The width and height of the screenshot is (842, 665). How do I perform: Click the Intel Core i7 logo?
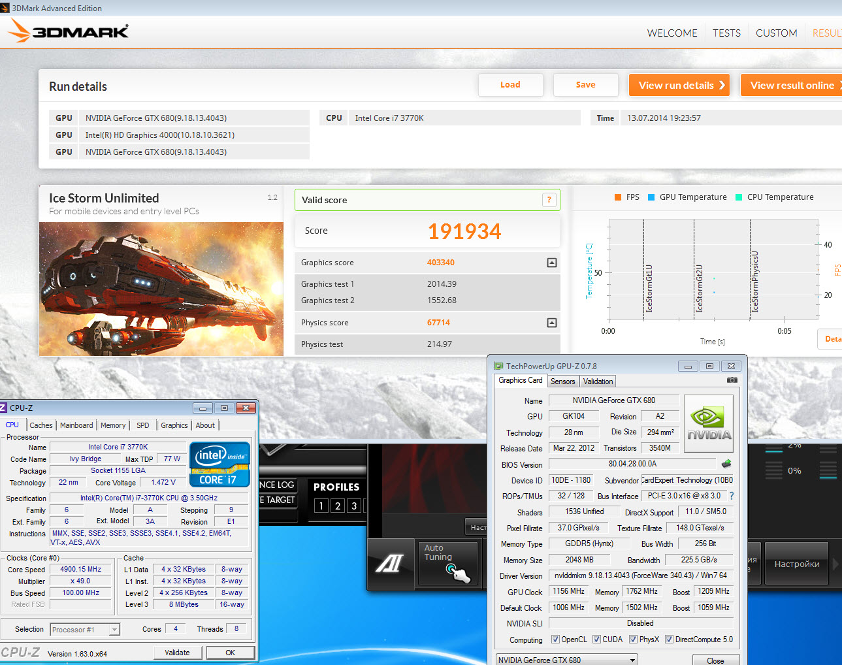click(x=219, y=464)
